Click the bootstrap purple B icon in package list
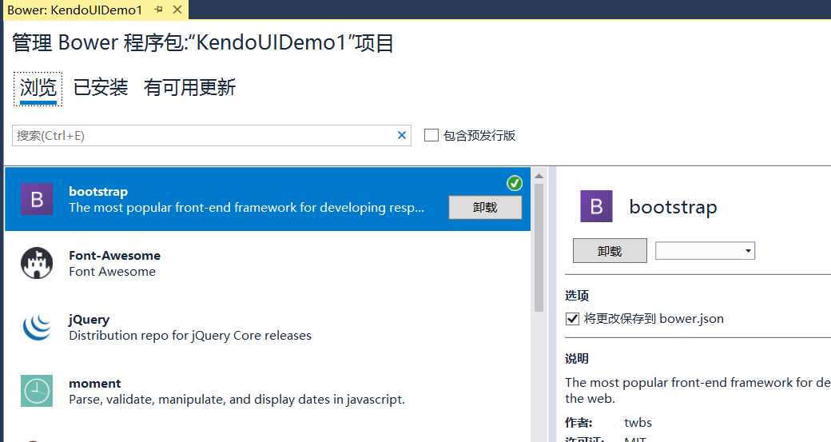Screen dimensions: 831x442 point(37,199)
